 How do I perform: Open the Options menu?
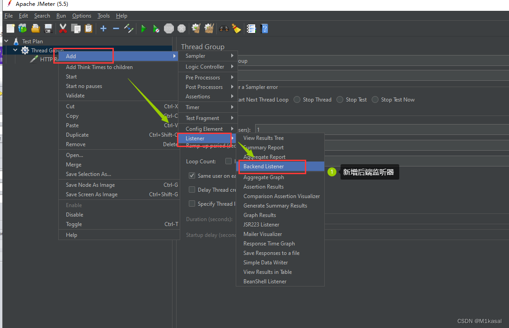pos(81,16)
